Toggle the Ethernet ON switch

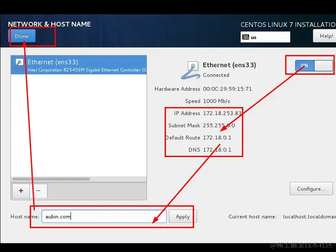pyautogui.click(x=314, y=66)
